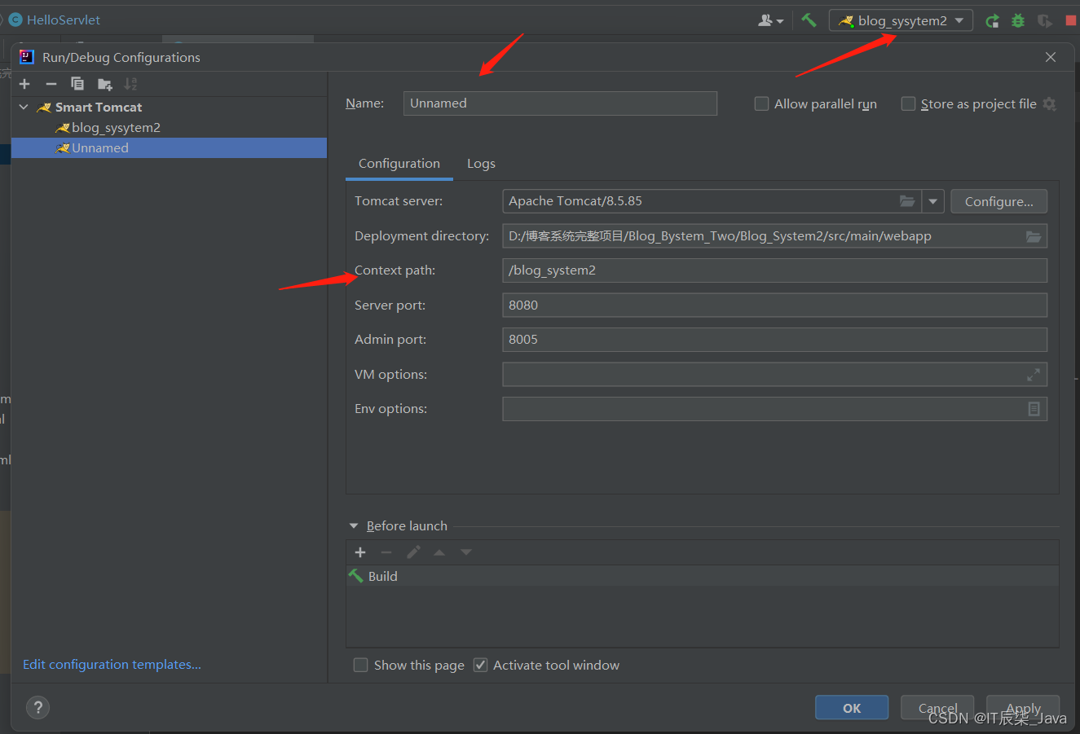Create a new configurations folder

[x=104, y=83]
